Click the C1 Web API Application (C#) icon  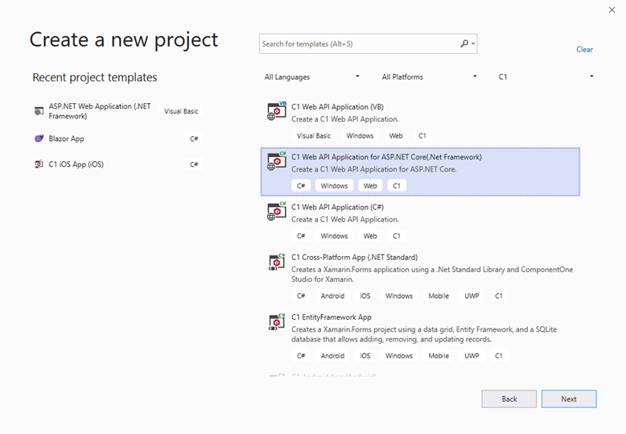click(x=277, y=211)
